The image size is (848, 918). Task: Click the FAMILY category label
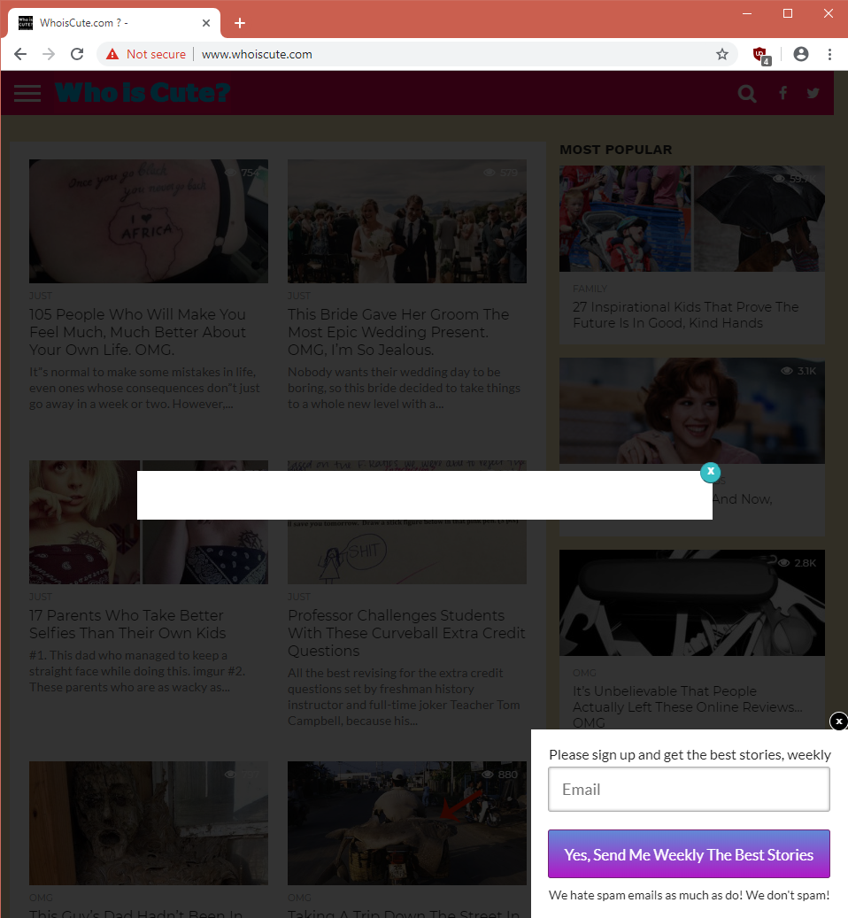pos(590,289)
